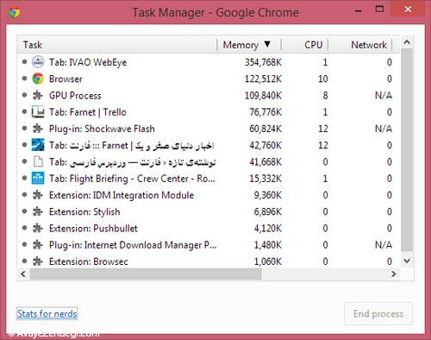Click CPU value 8 in GPU Process row

(325, 96)
